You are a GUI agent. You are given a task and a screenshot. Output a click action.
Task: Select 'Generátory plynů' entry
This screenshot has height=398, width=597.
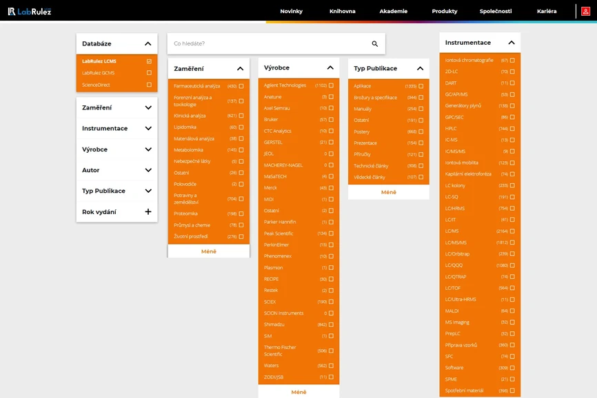coord(480,105)
